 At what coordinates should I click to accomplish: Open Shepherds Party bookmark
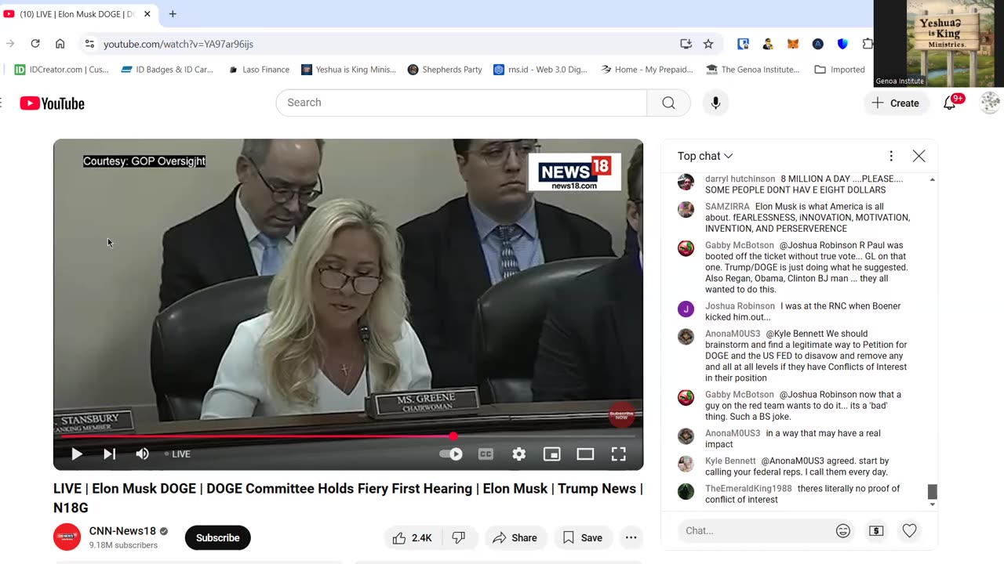(445, 70)
